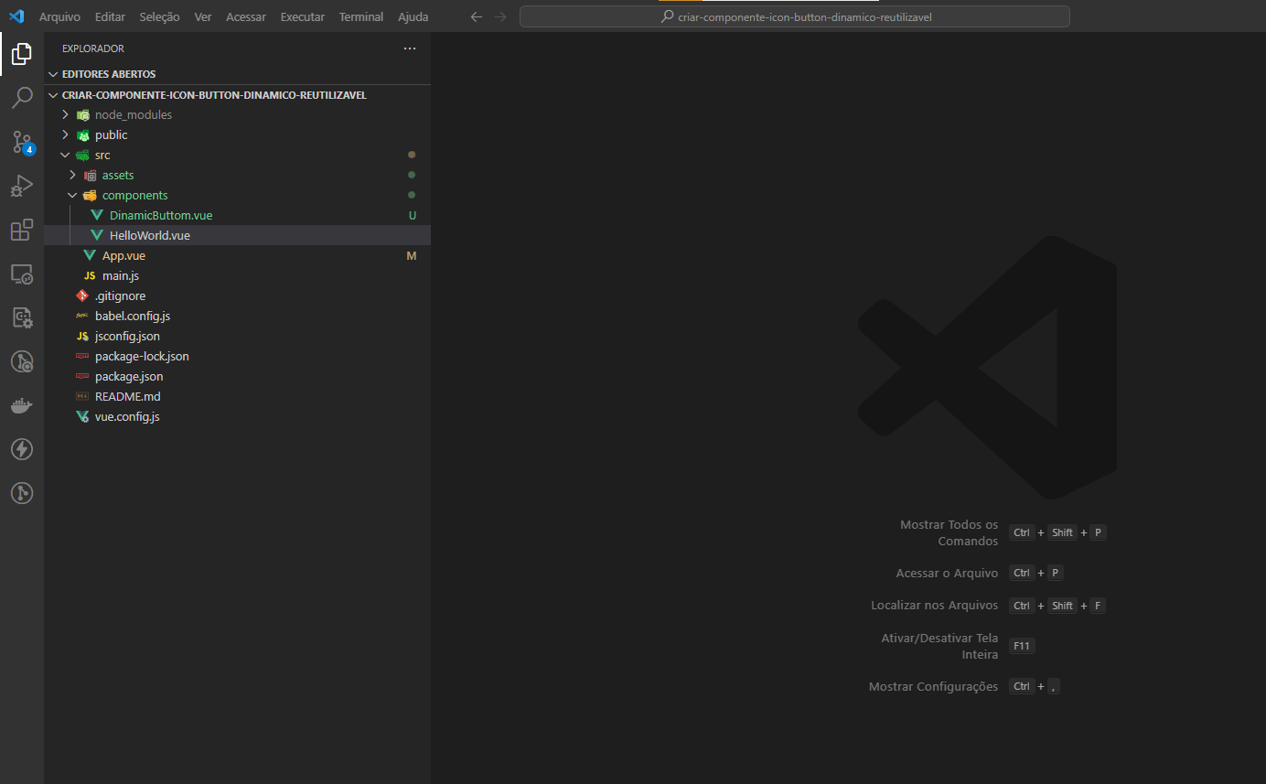
Task: Go back with the left arrow
Action: point(476,17)
